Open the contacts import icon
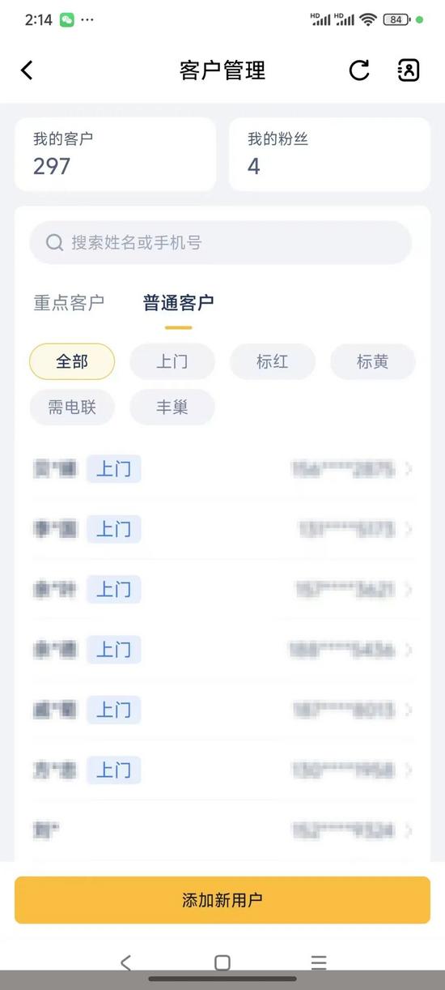The image size is (445, 990). [409, 70]
